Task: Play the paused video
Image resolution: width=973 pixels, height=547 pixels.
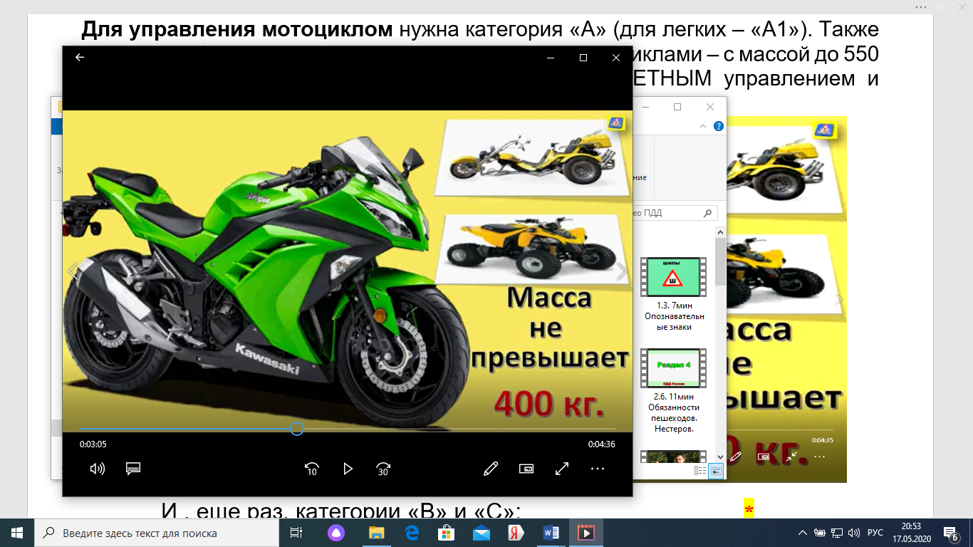Action: pyautogui.click(x=348, y=469)
